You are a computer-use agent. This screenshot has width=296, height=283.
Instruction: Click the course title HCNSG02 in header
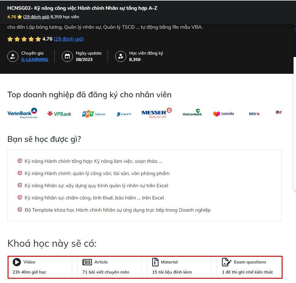(82, 8)
